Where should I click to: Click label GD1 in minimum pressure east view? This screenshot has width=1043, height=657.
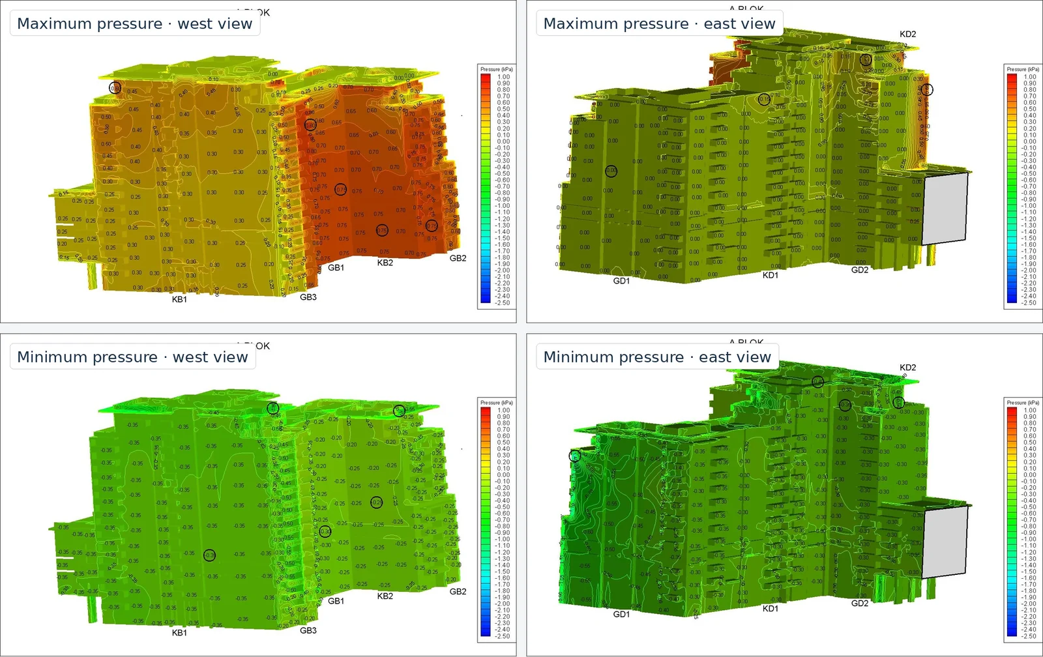[x=621, y=614]
